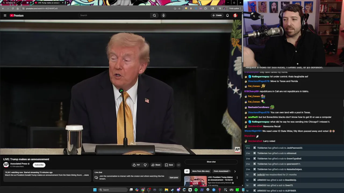Image resolution: width=344 pixels, height=193 pixels.
Task: Click the magnifier search button in YouTube
Action: (x=154, y=15)
